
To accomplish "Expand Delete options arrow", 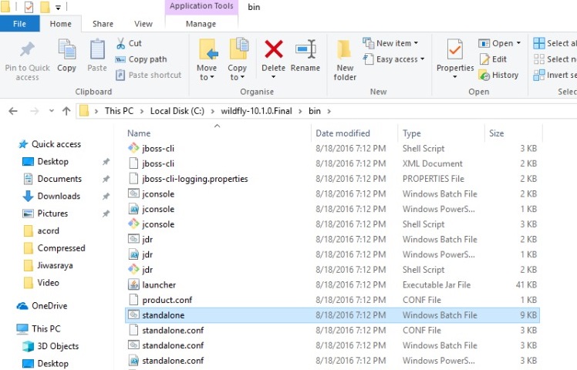I will [x=273, y=77].
